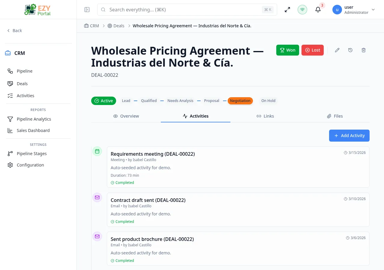This screenshot has height=270, width=384.
Task: Switch to the Overview tab
Action: click(126, 116)
